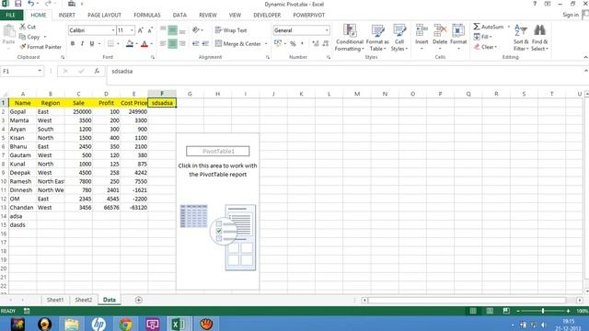Click the Delete cells icon

point(440,29)
